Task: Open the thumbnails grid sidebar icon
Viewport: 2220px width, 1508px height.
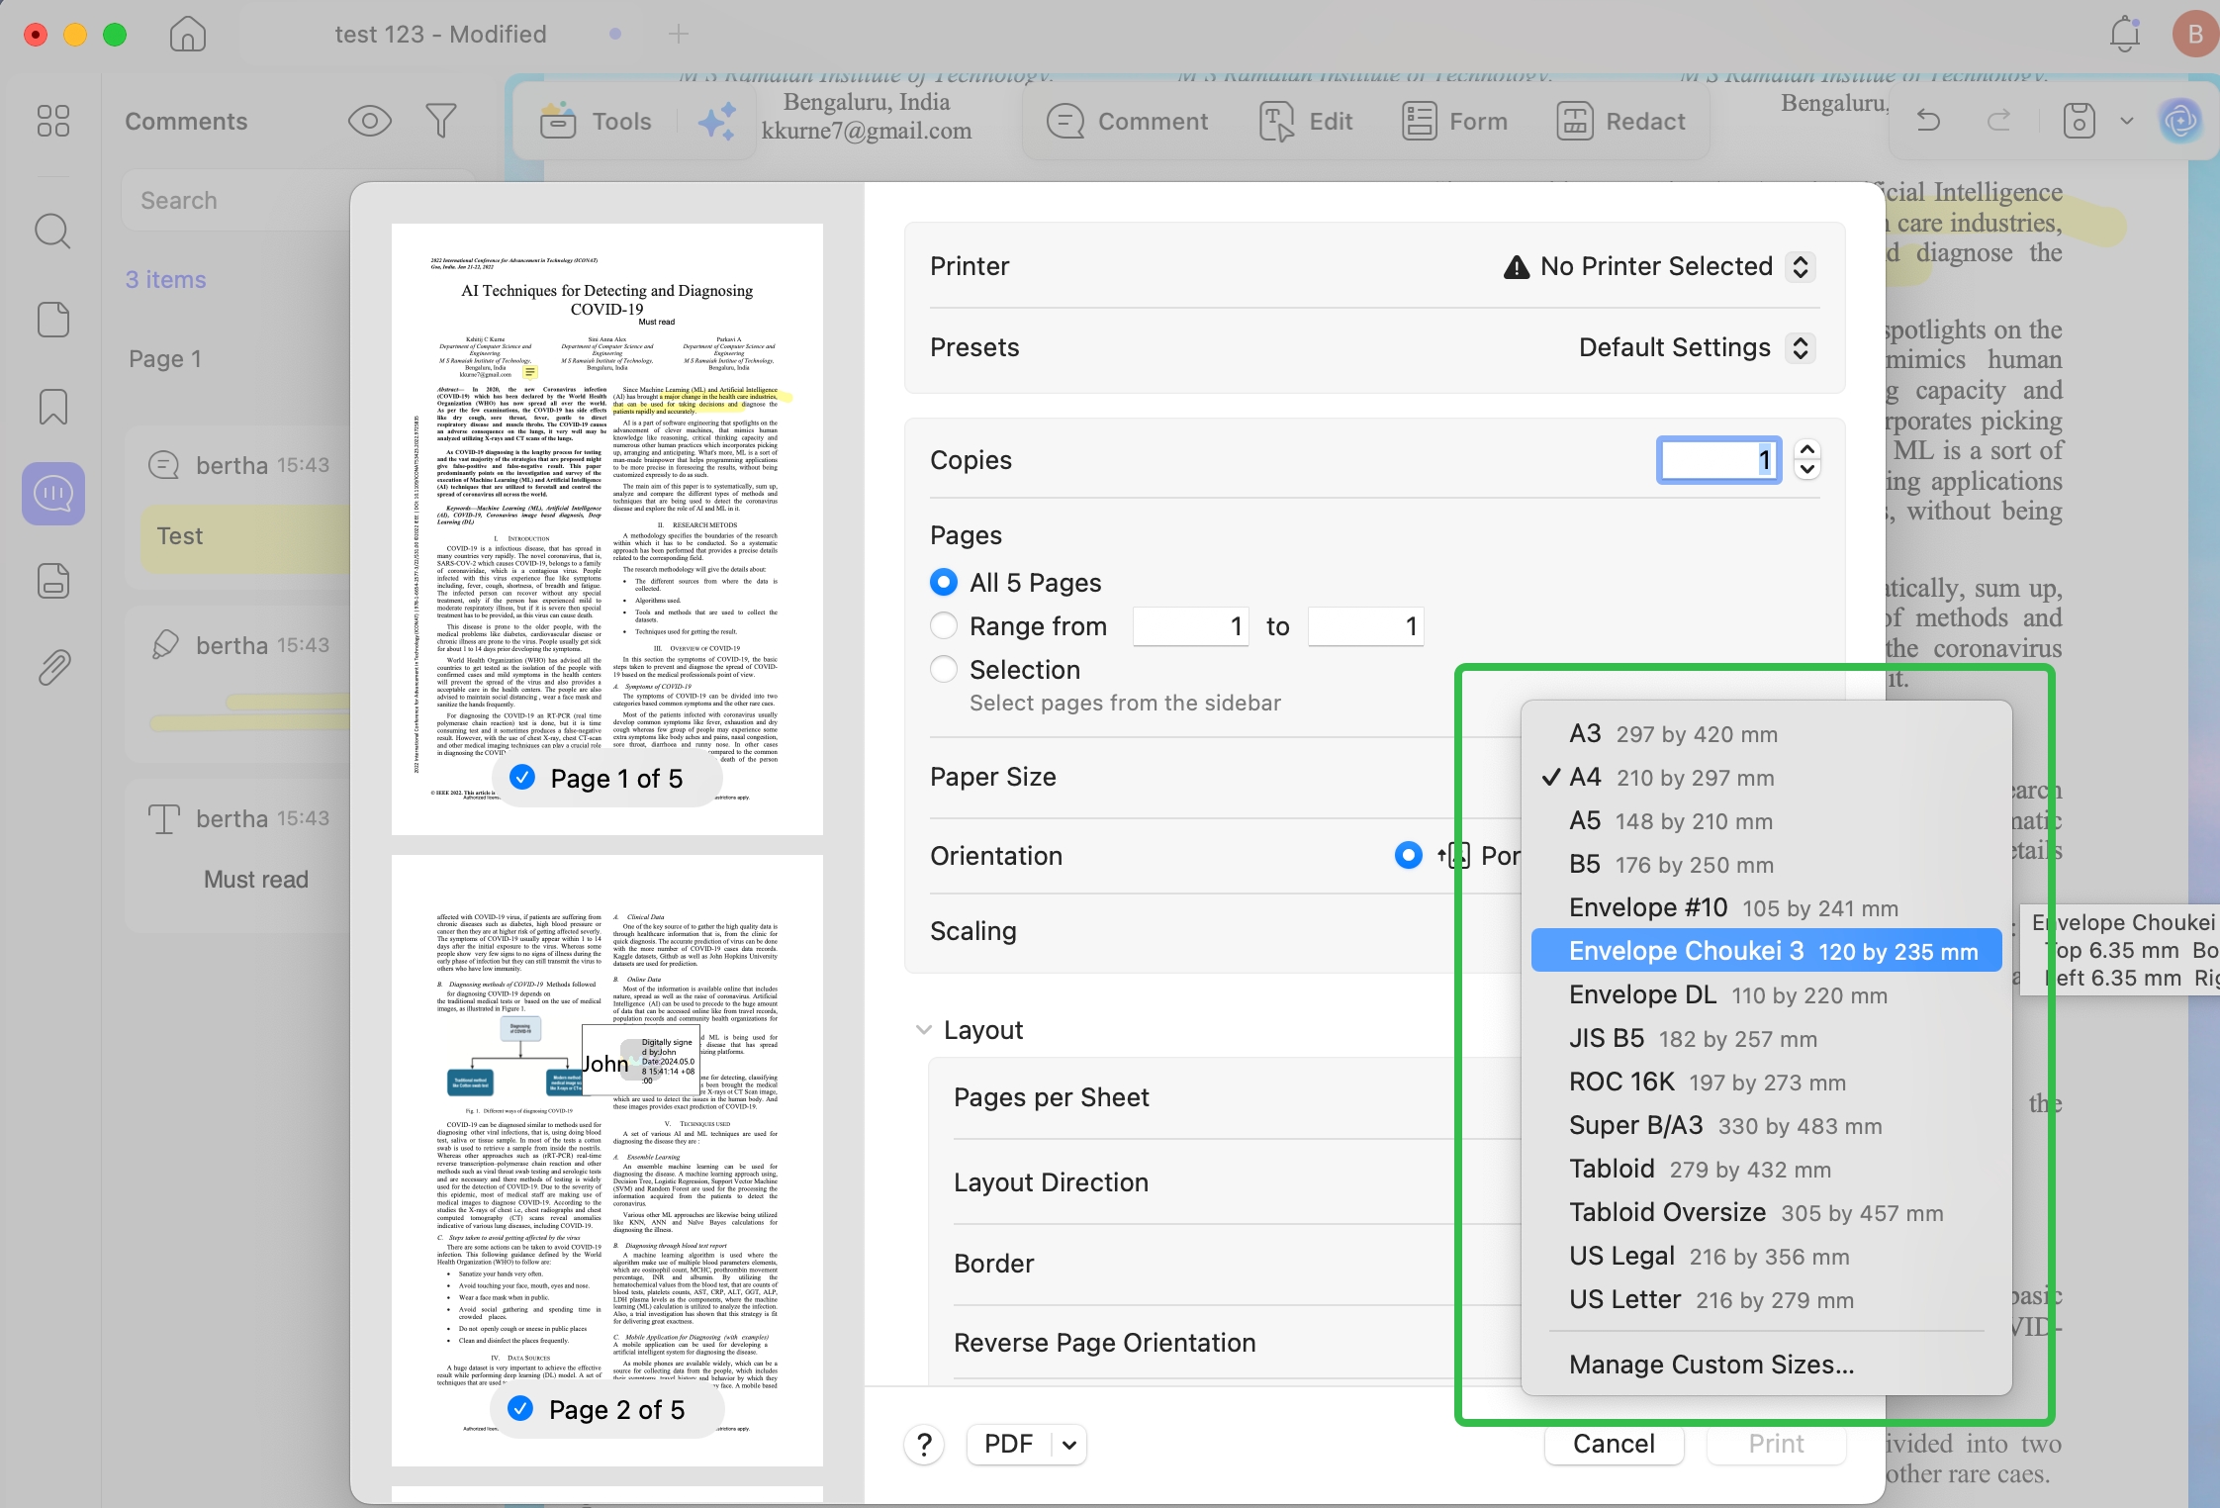Action: pos(53,122)
